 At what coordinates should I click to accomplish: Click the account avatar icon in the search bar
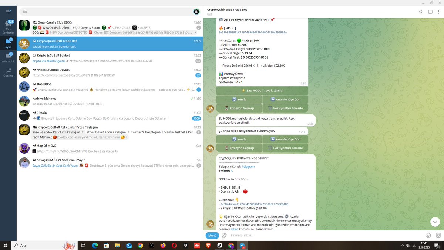pyautogui.click(x=196, y=12)
